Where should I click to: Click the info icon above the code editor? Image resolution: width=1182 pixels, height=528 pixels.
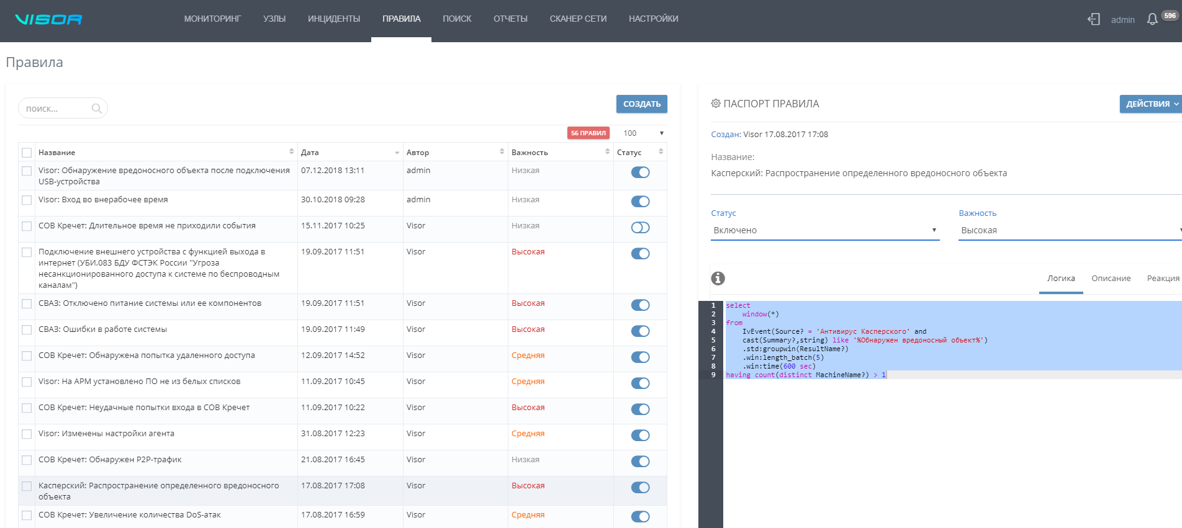tap(718, 279)
